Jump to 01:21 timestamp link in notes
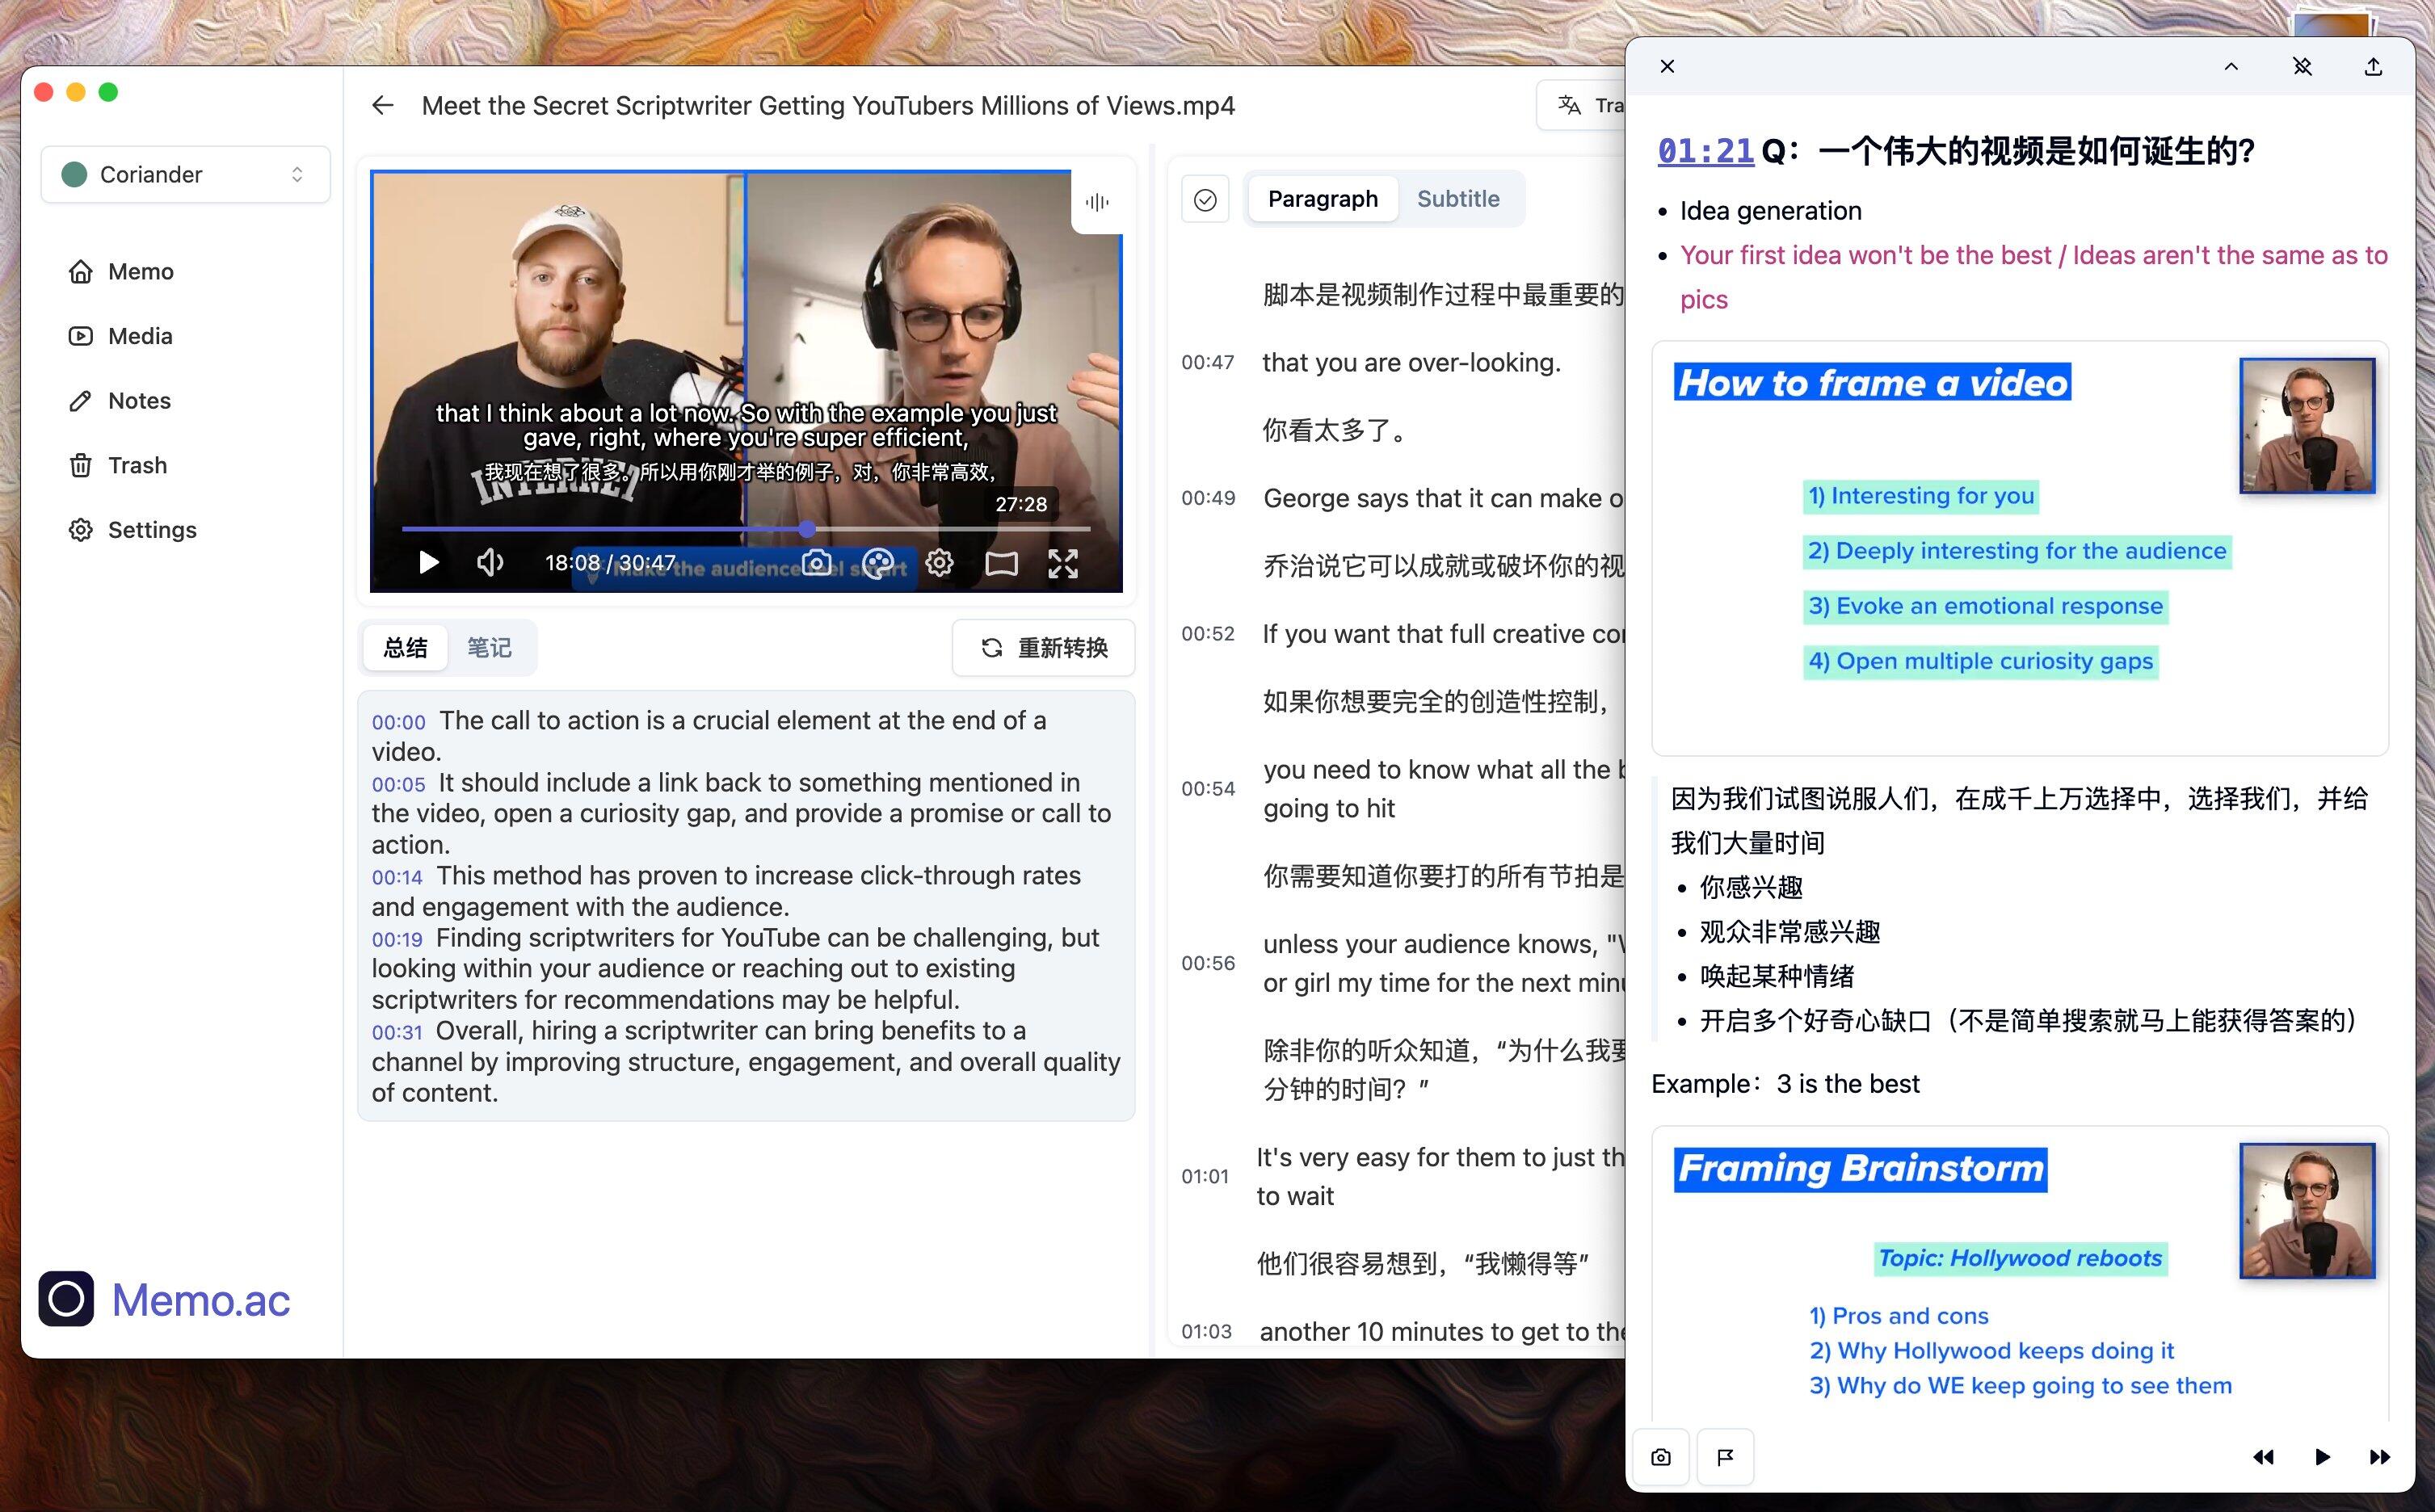This screenshot has height=1512, width=2435. pos(1705,151)
